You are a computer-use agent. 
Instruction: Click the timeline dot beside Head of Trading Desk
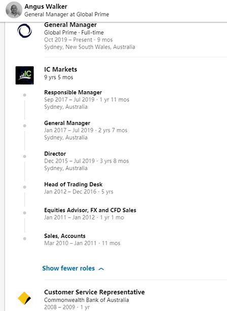point(25,187)
